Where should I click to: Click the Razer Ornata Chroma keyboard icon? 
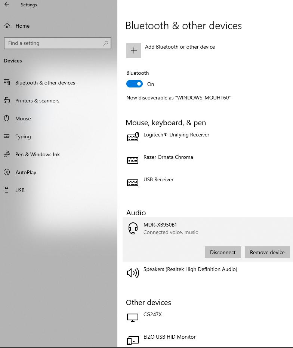(133, 160)
